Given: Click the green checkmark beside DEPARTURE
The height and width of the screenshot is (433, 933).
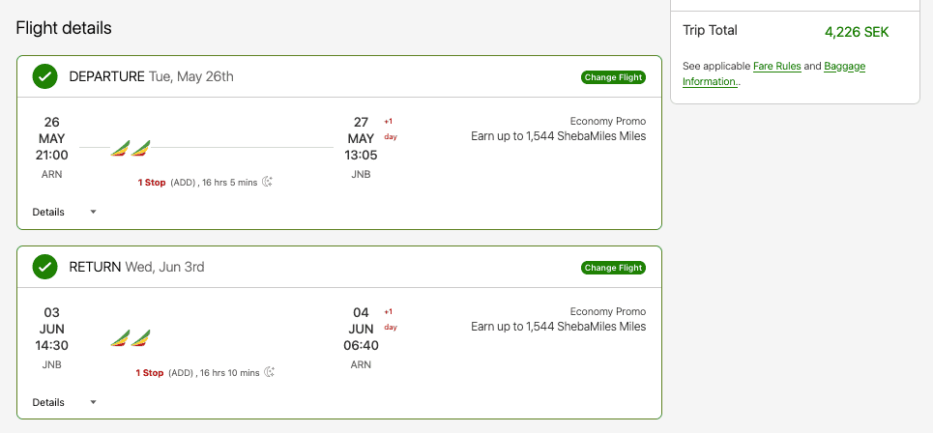Looking at the screenshot, I should click(x=44, y=76).
